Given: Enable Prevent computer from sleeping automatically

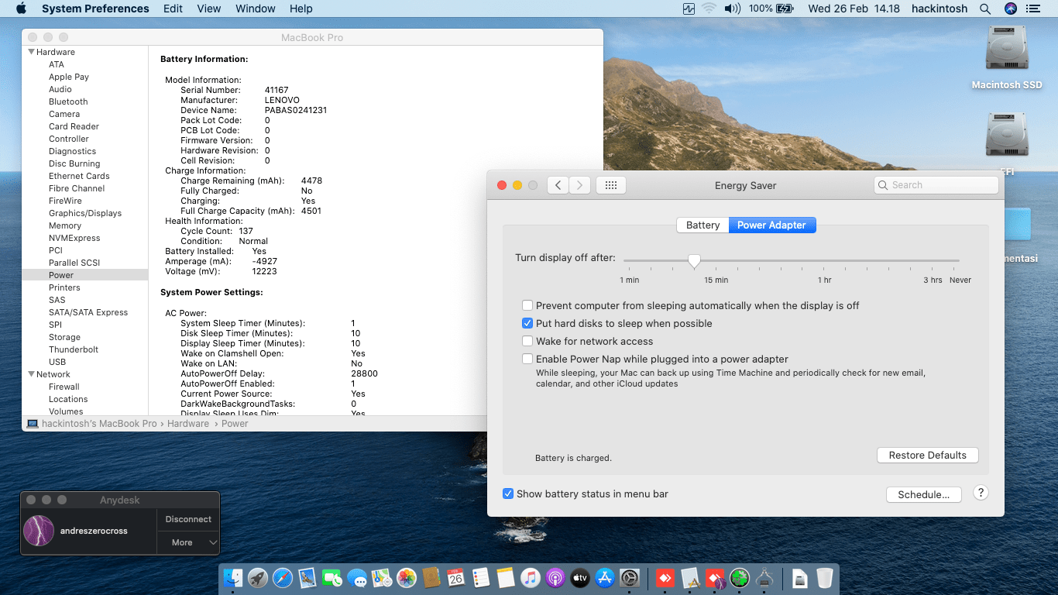Looking at the screenshot, I should (x=527, y=305).
